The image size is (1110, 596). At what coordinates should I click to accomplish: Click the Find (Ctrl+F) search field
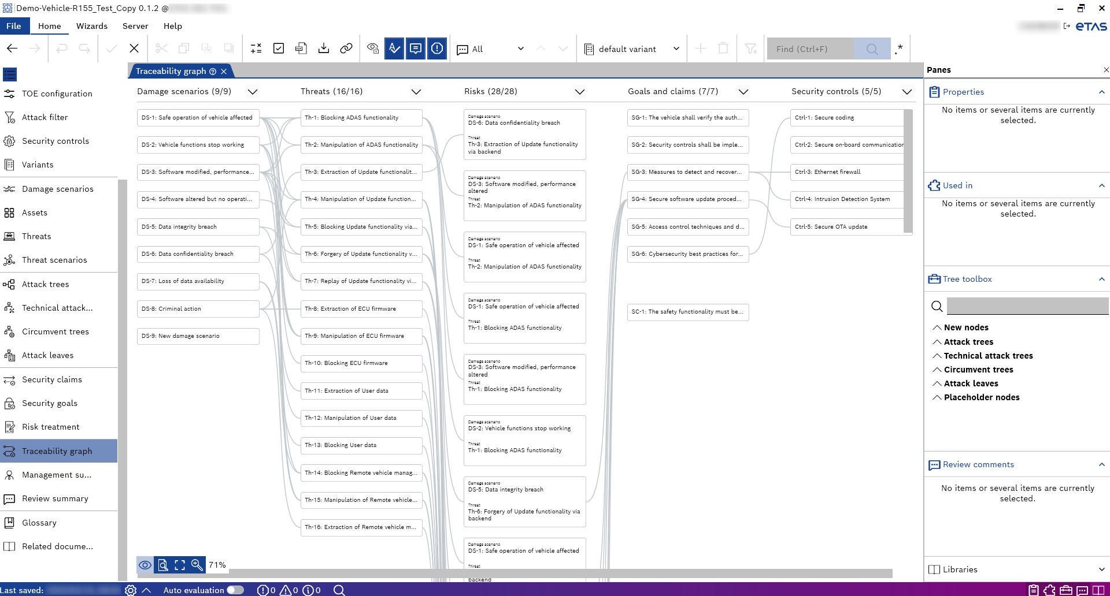point(811,49)
